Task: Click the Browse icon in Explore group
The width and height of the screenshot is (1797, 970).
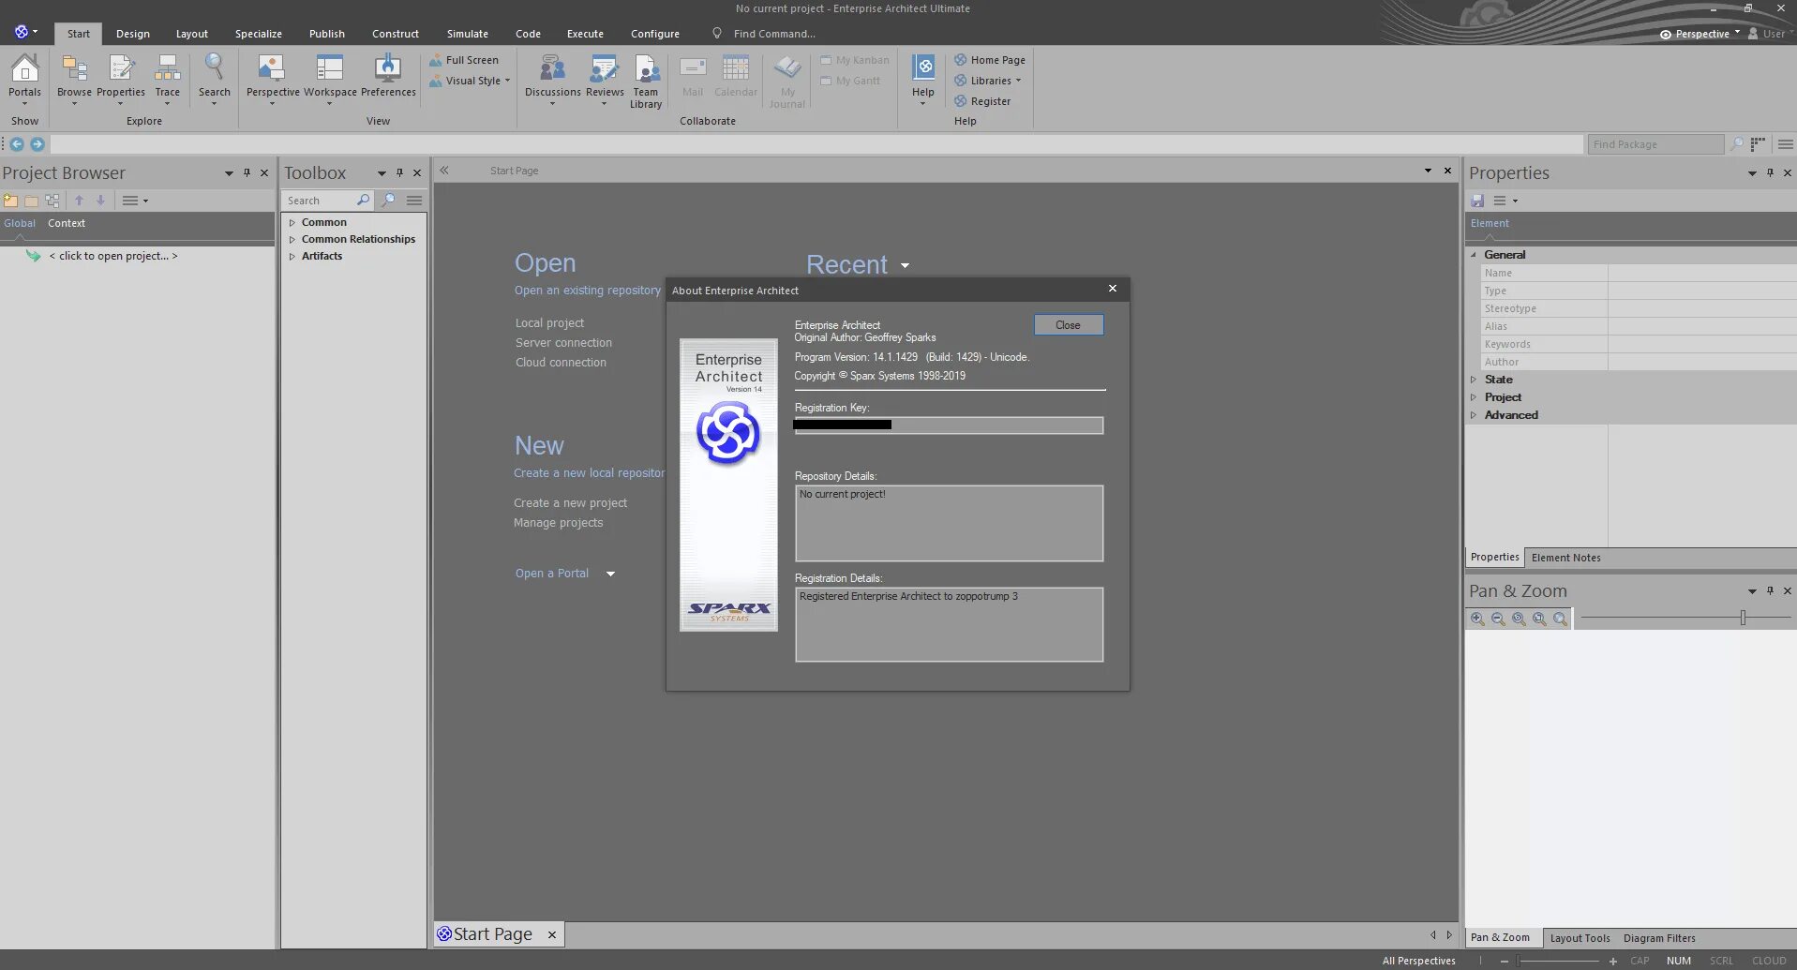Action: (x=75, y=77)
